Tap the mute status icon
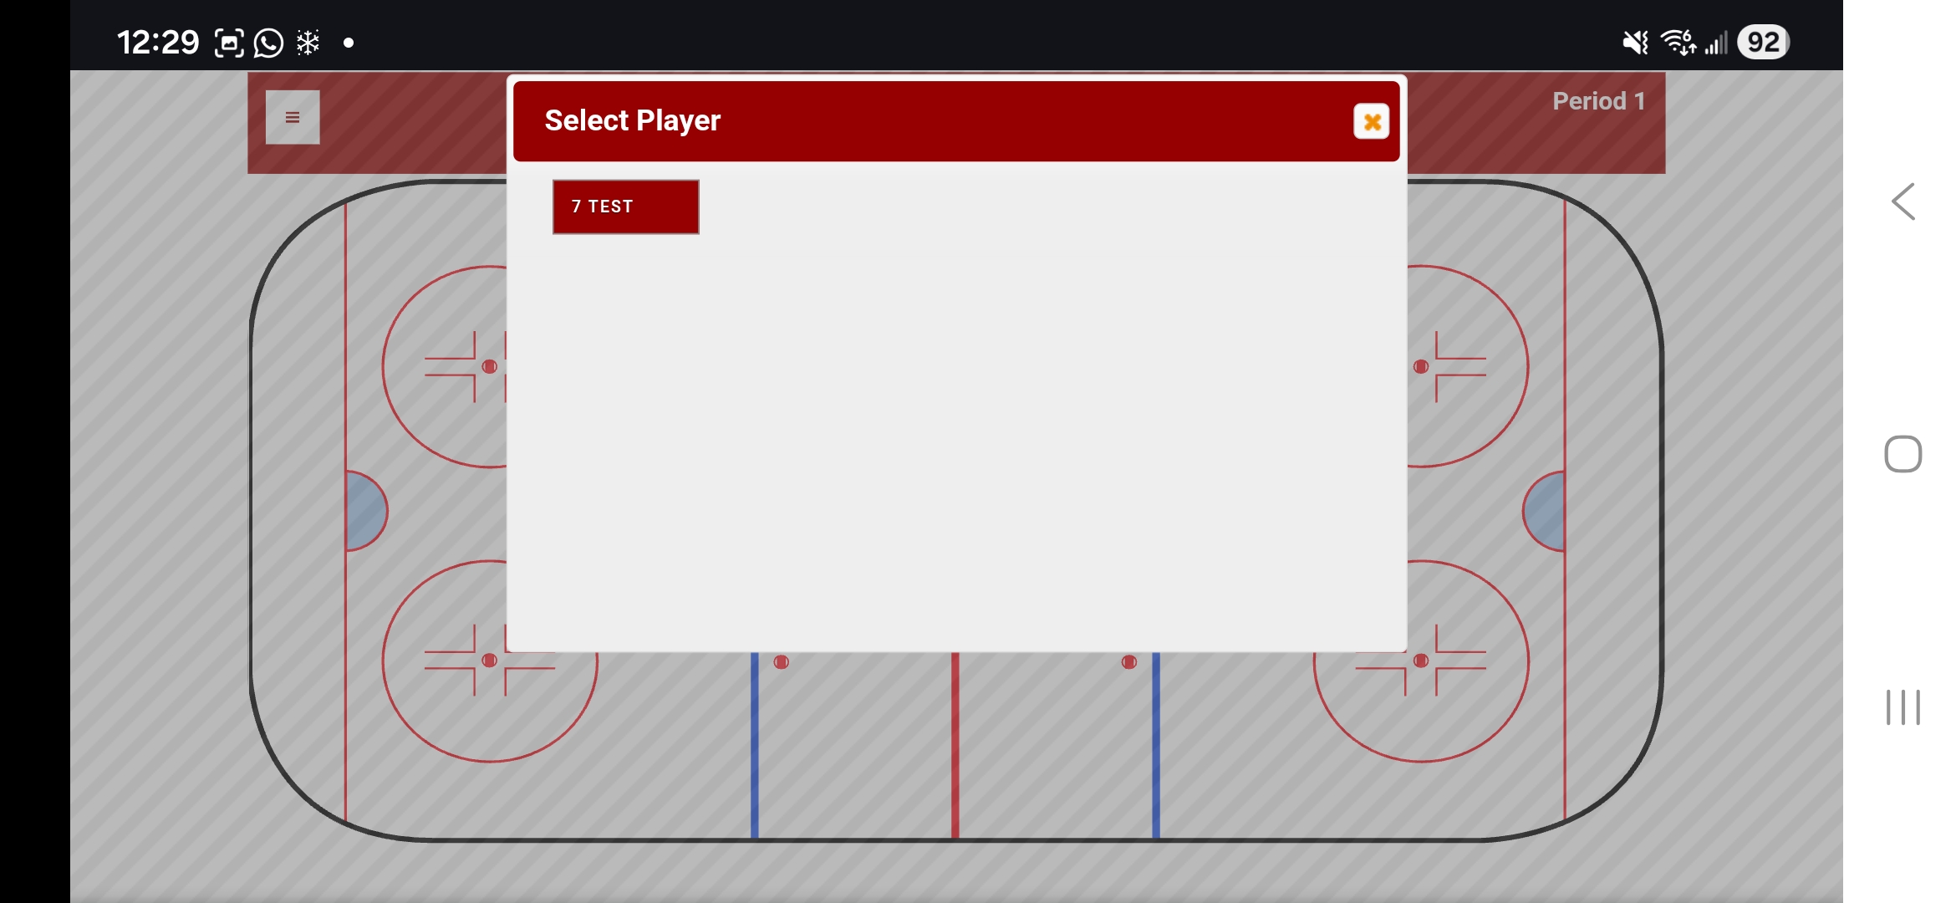The height and width of the screenshot is (903, 1956). [x=1633, y=41]
